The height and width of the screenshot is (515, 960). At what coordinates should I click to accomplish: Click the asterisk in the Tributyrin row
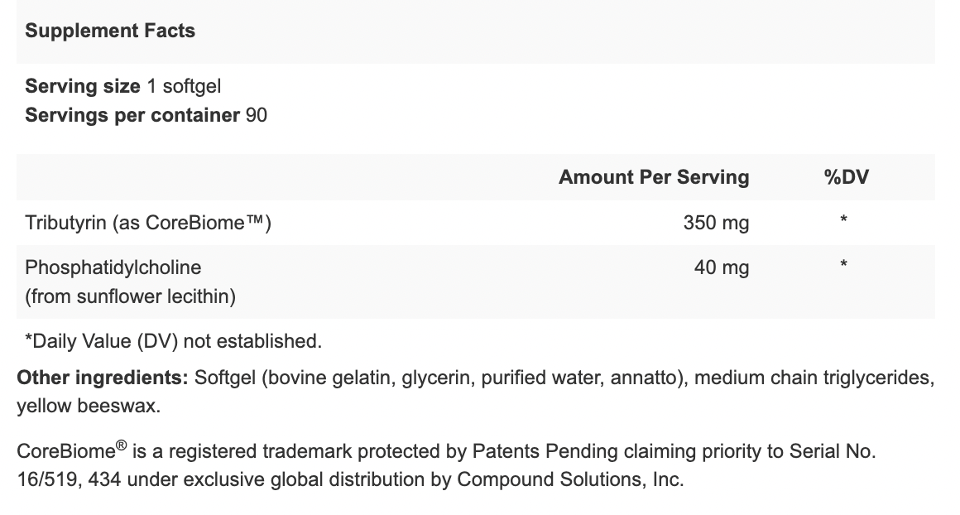(843, 221)
